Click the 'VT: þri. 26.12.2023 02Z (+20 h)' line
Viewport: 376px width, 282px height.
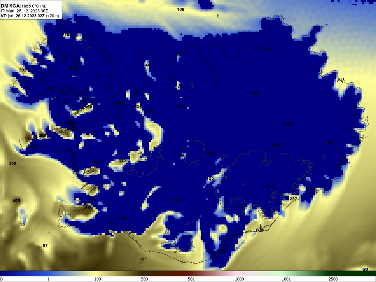pos(30,16)
